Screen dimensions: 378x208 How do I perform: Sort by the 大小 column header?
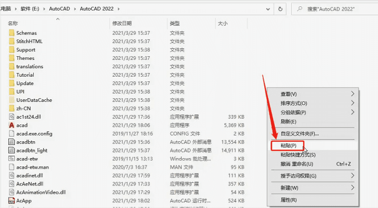223,23
